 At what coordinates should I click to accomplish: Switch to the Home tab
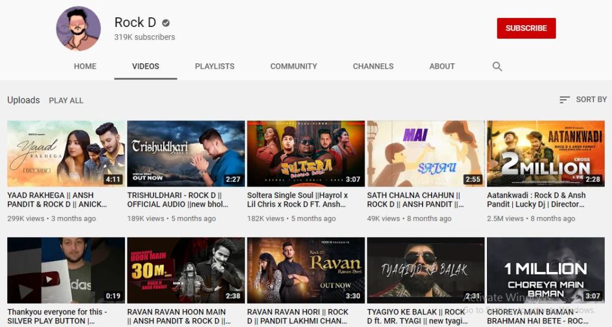pyautogui.click(x=85, y=66)
